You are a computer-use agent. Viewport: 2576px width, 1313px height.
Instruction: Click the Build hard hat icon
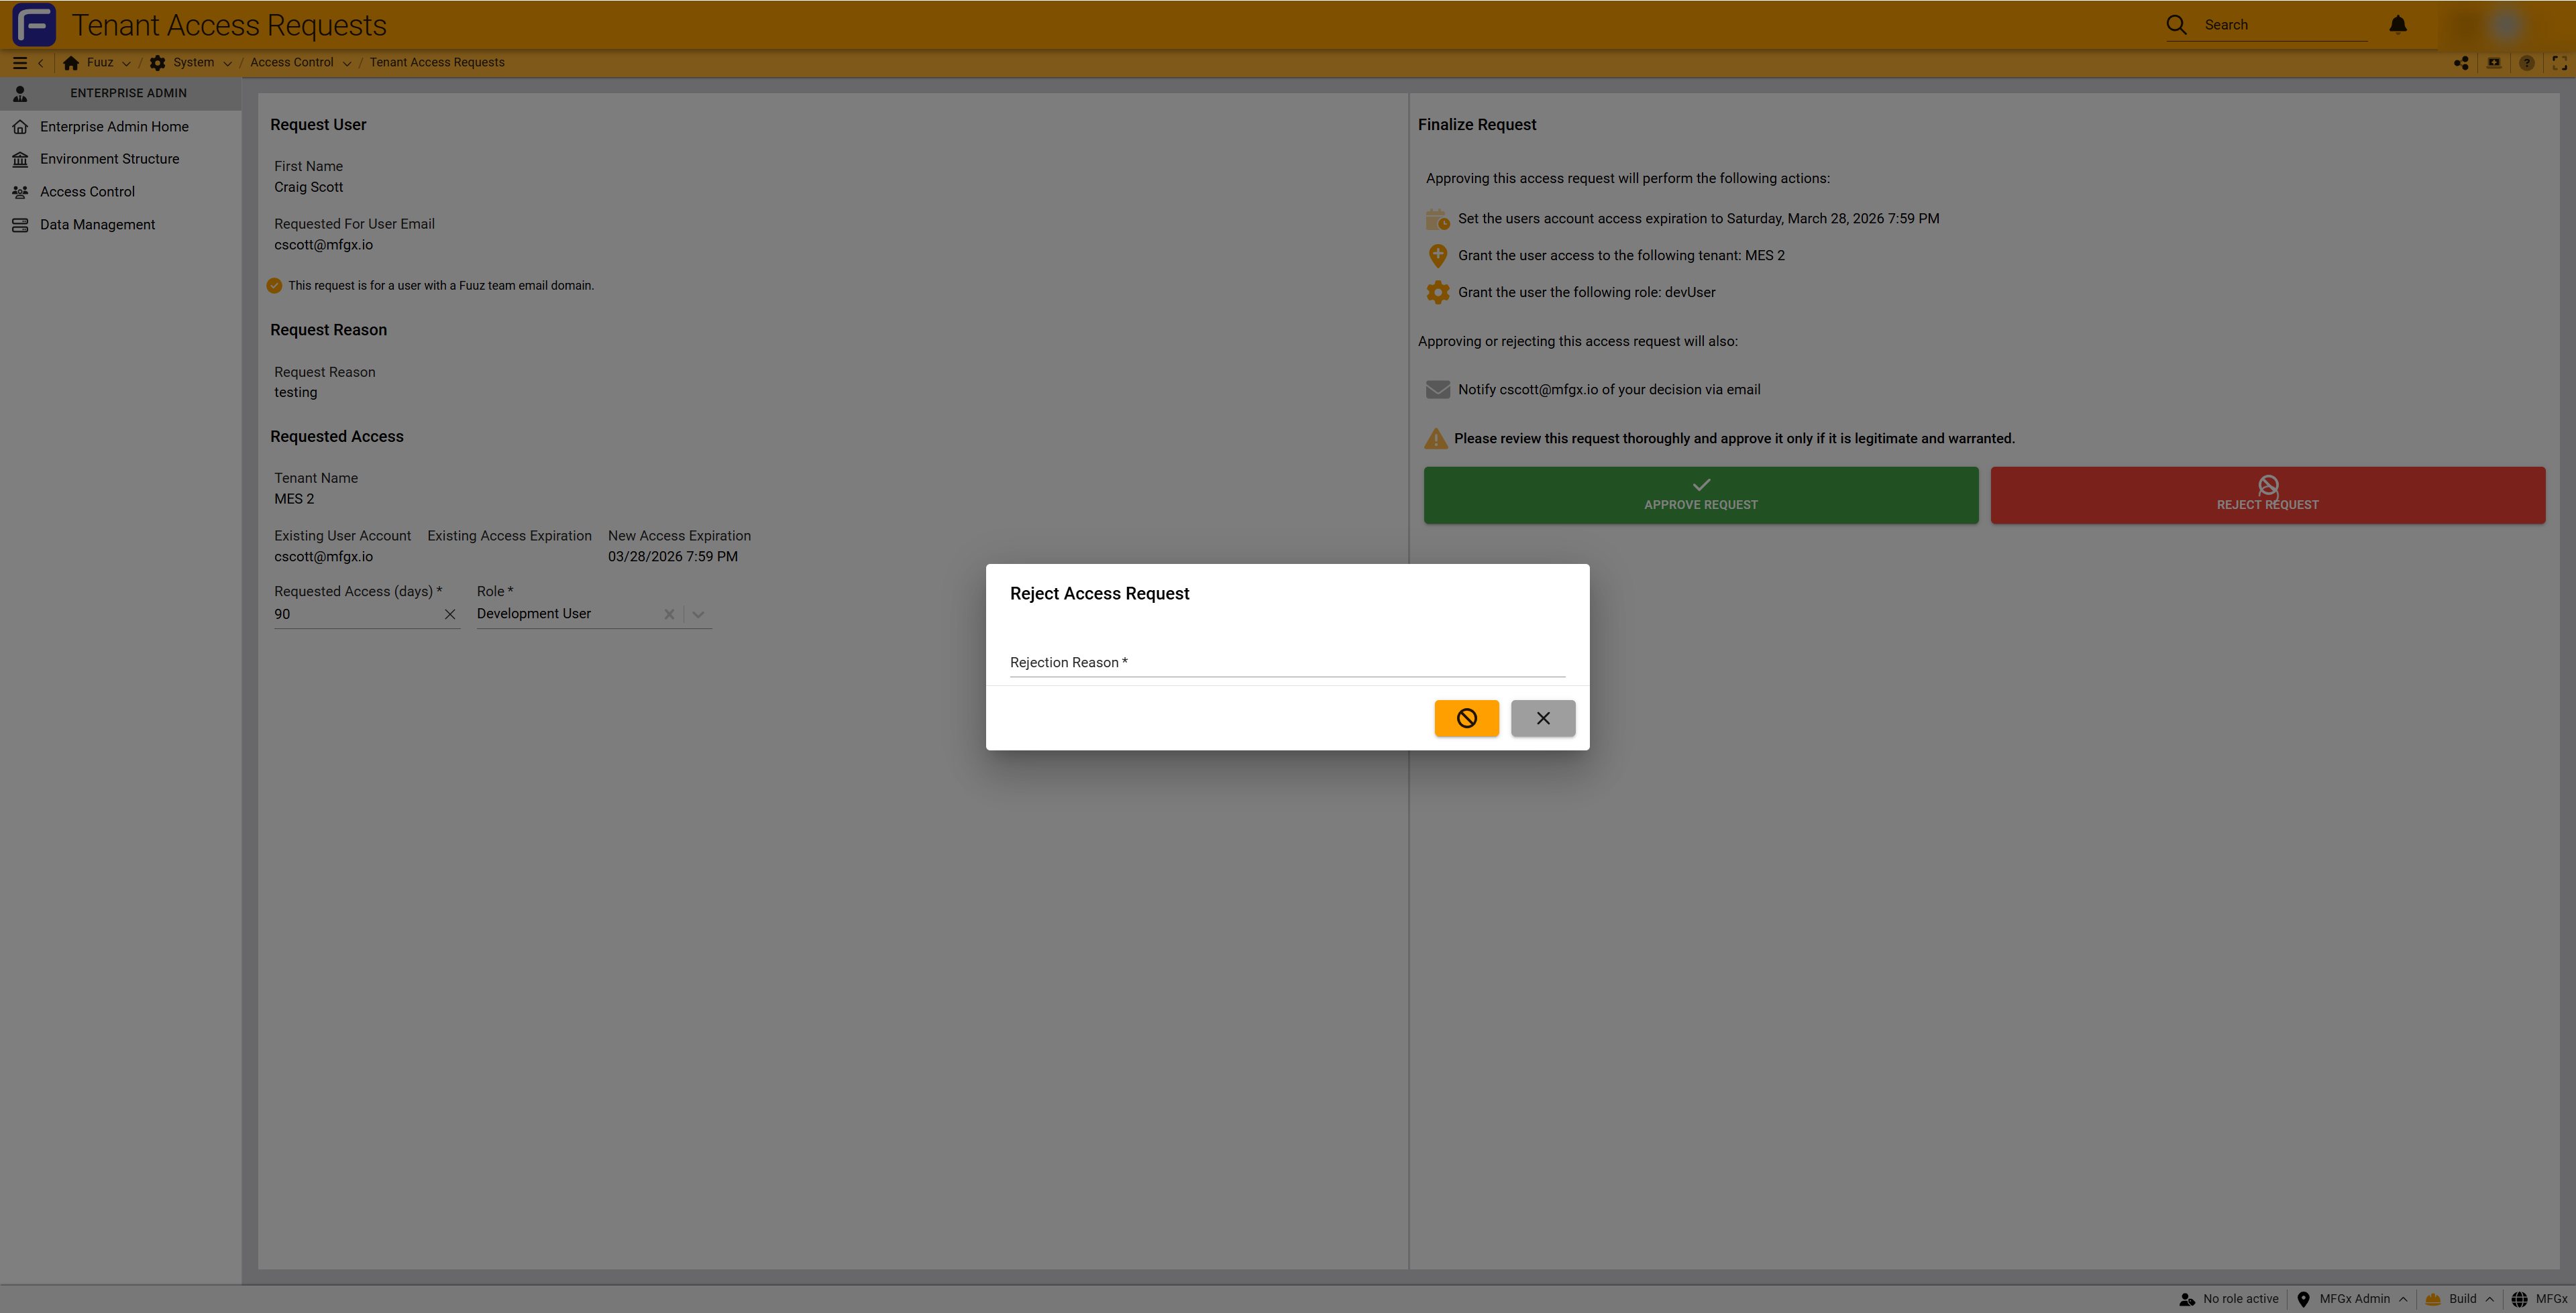point(2433,1299)
